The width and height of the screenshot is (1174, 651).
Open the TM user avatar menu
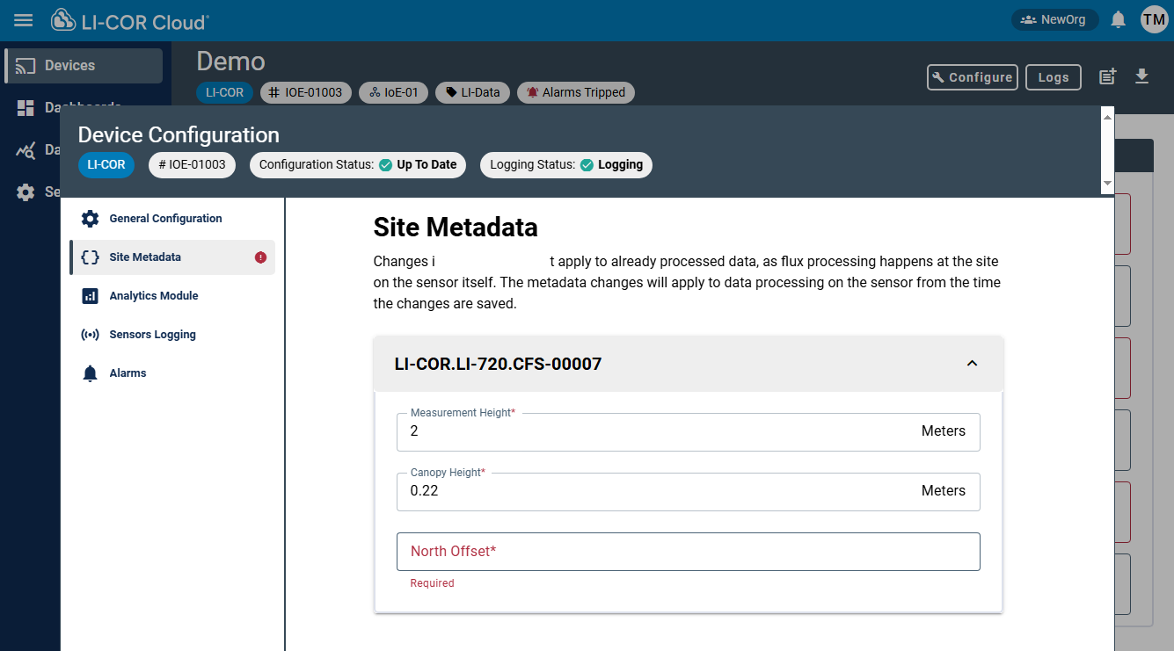(x=1154, y=19)
